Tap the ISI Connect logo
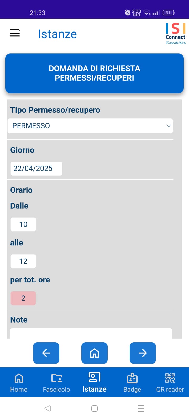This screenshot has width=189, height=420. 176,34
